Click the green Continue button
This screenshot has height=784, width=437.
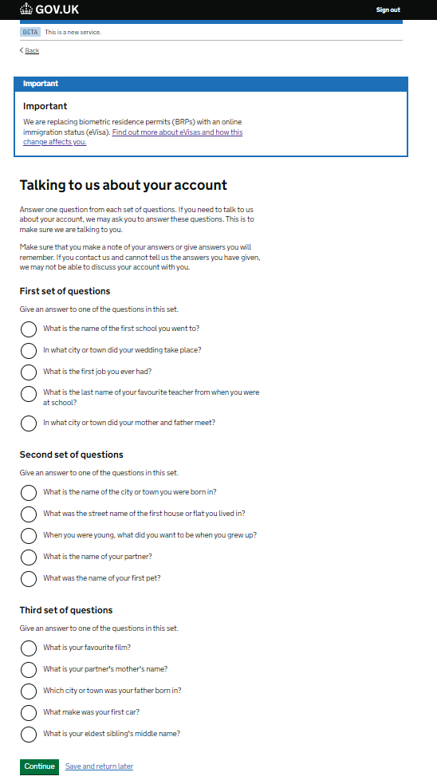click(40, 767)
